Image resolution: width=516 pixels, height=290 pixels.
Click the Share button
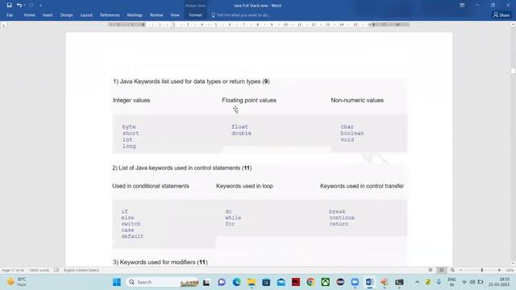[501, 15]
